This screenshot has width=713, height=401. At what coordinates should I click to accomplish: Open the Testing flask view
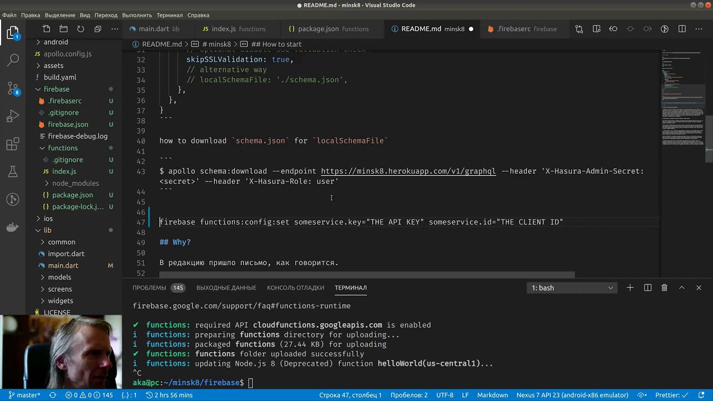pos(13,172)
